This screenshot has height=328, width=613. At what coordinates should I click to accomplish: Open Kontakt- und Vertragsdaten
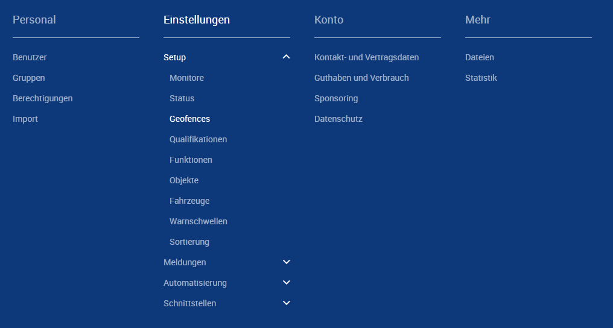366,57
